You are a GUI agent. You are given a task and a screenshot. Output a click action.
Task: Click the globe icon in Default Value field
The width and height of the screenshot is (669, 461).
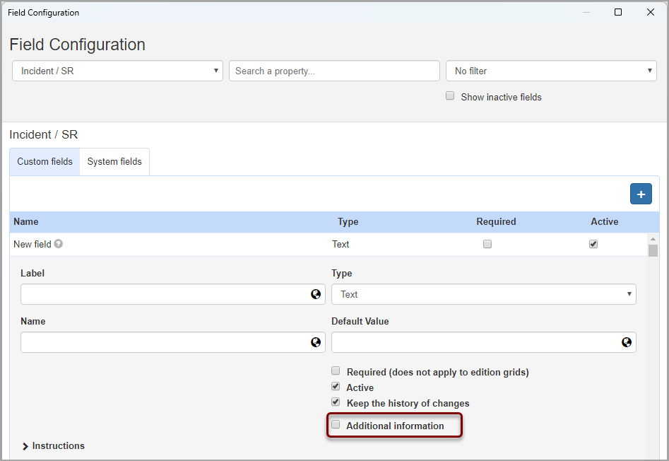point(627,342)
